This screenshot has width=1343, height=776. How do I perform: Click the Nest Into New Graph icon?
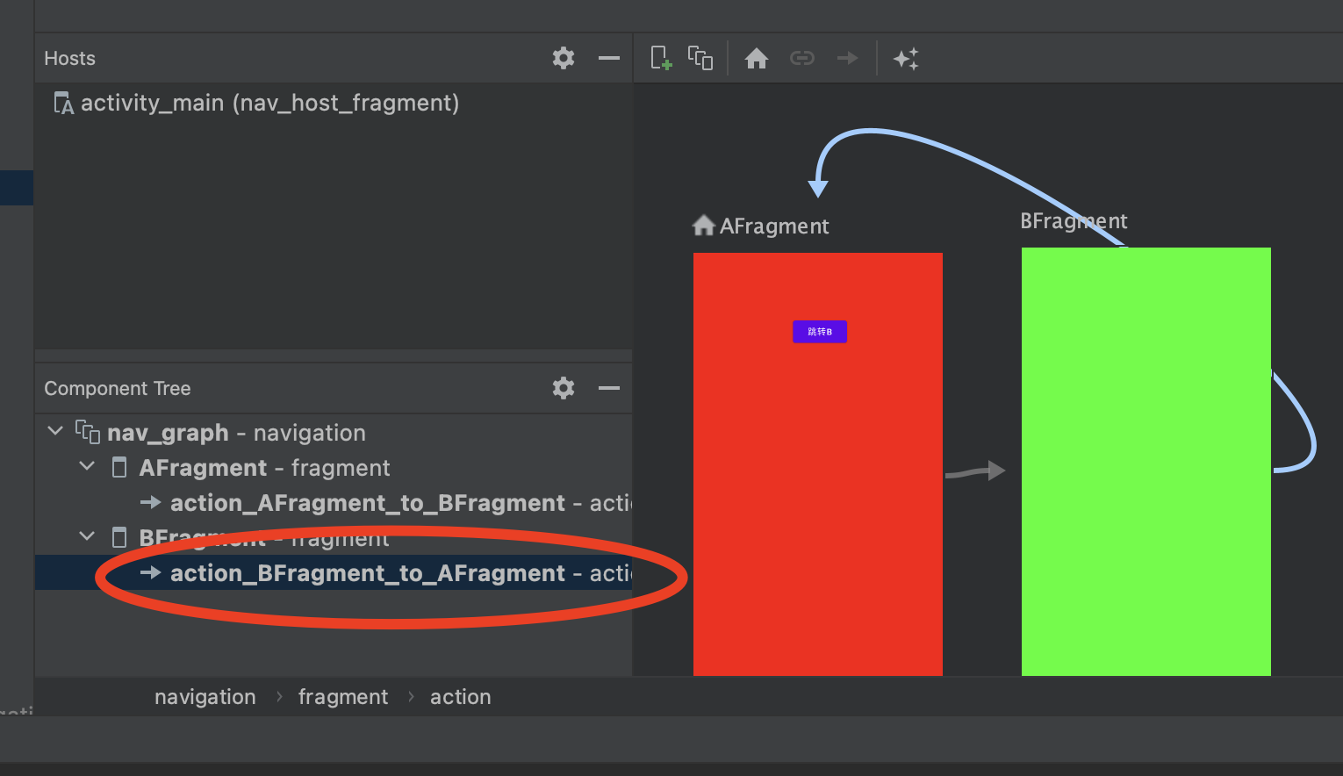(x=700, y=58)
